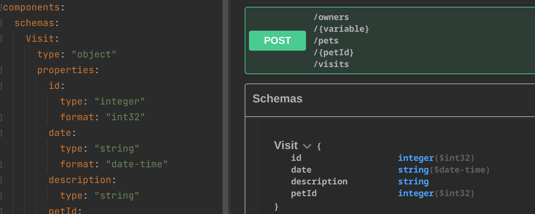Fold the schemas block in the gutter
Viewport: 535px width, 214px height.
tap(1, 23)
